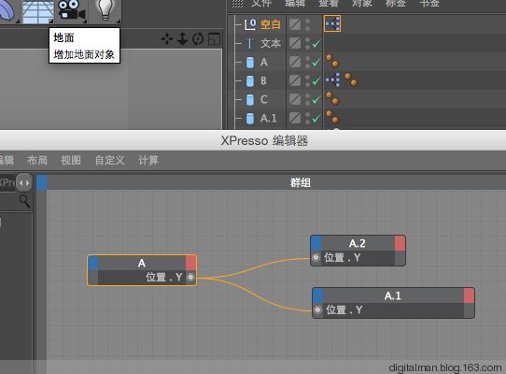
Task: Click the cylinder icon of object A.1
Action: click(x=250, y=119)
